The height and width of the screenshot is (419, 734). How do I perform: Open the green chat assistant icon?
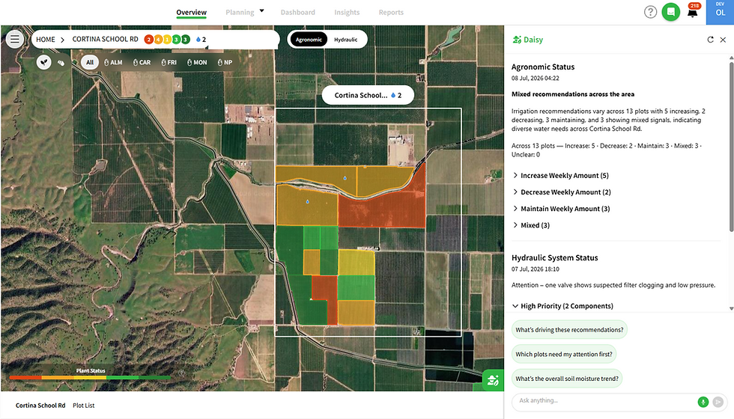(671, 12)
